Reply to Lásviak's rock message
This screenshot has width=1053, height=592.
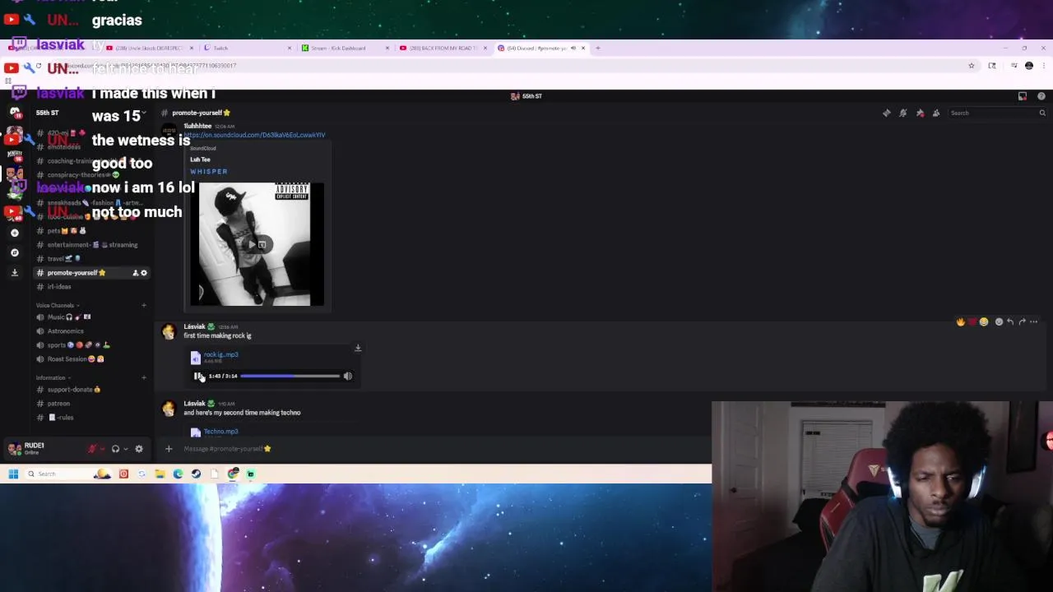point(1010,322)
